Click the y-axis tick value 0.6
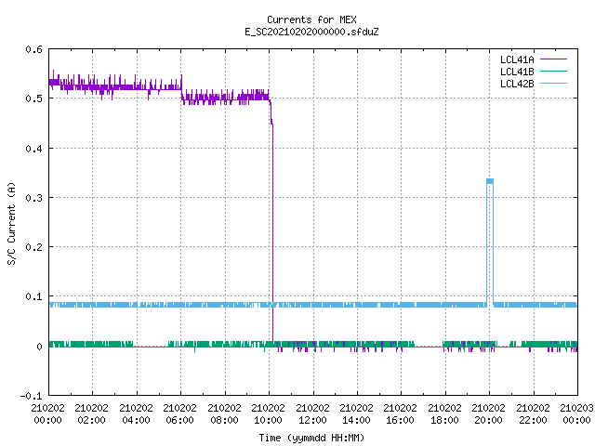595x446 pixels. [33, 49]
